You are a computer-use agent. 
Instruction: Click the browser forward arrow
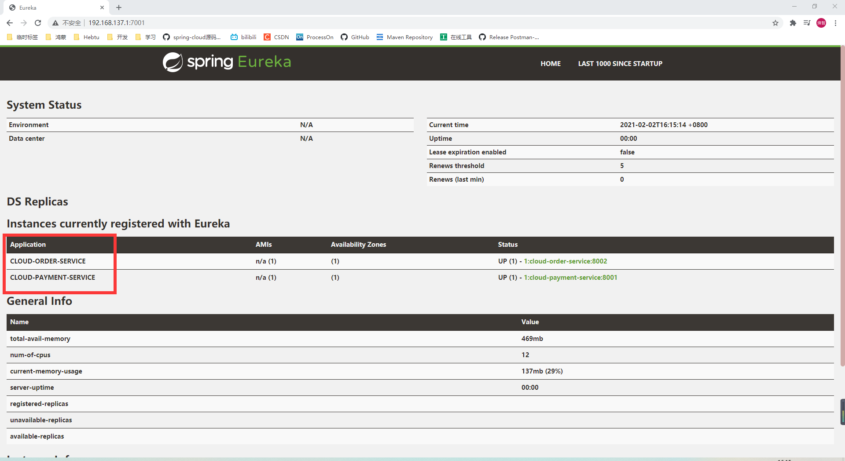24,23
